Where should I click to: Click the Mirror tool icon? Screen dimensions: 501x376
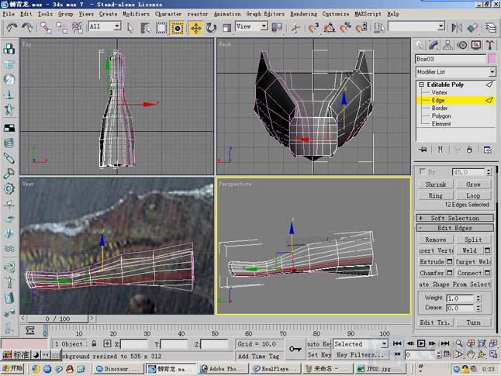[457, 28]
